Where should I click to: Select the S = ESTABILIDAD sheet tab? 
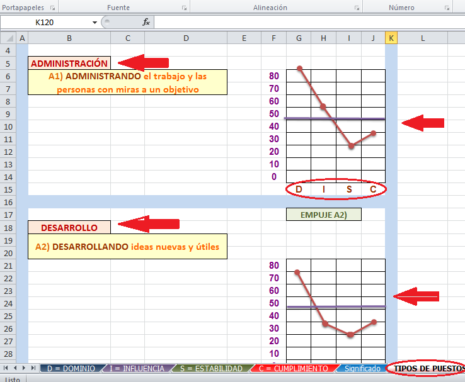pos(210,368)
